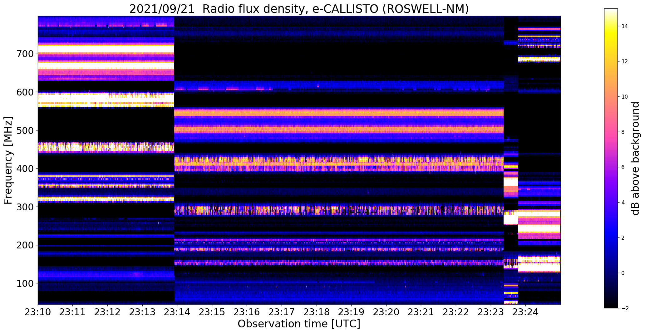This screenshot has height=333, width=645.
Task: Select the 23:23 time tick label
Action: 491,312
